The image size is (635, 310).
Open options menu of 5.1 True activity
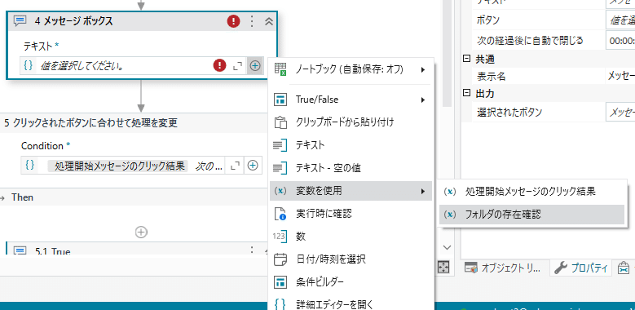(x=252, y=250)
